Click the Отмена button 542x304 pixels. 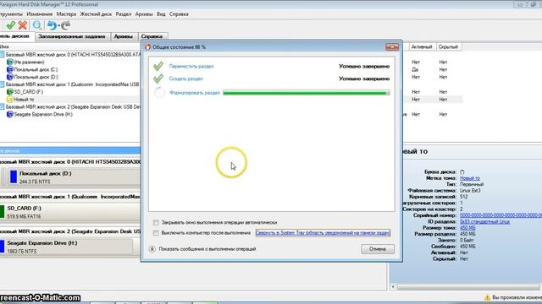point(378,249)
